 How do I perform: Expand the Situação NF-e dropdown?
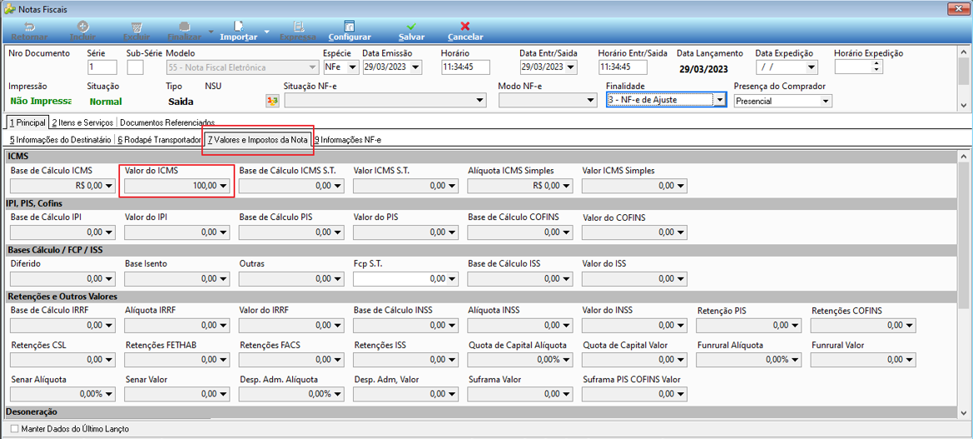click(479, 101)
